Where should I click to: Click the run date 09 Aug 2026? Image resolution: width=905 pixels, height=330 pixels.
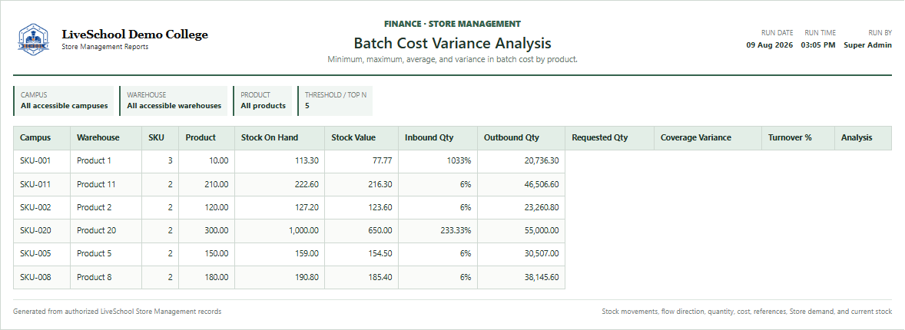tap(770, 45)
